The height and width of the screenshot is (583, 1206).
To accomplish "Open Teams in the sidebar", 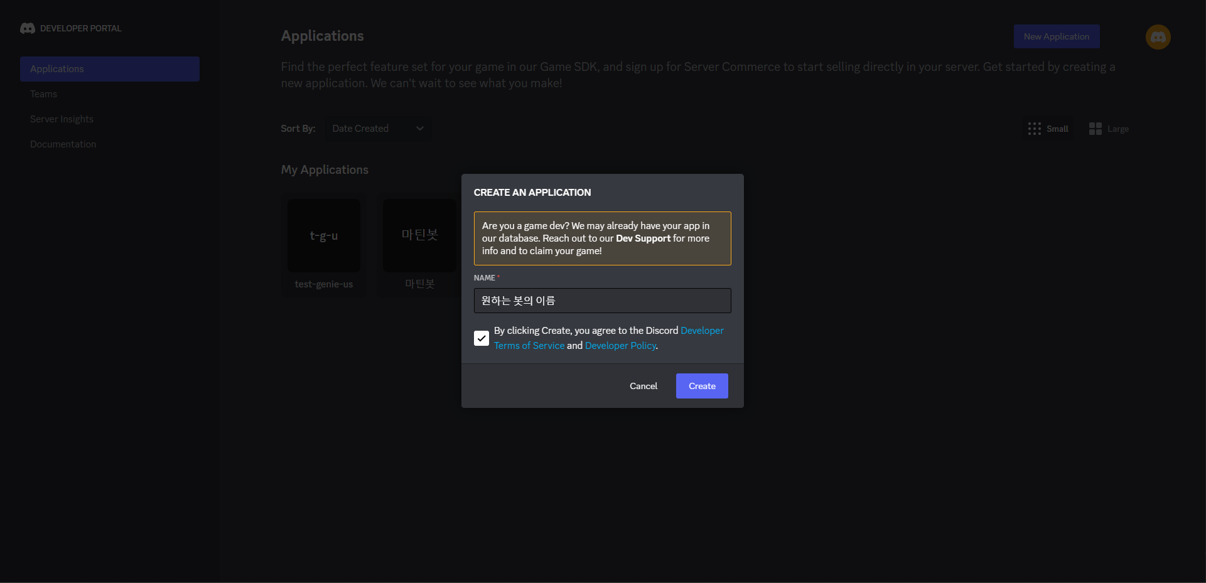I will (110, 94).
